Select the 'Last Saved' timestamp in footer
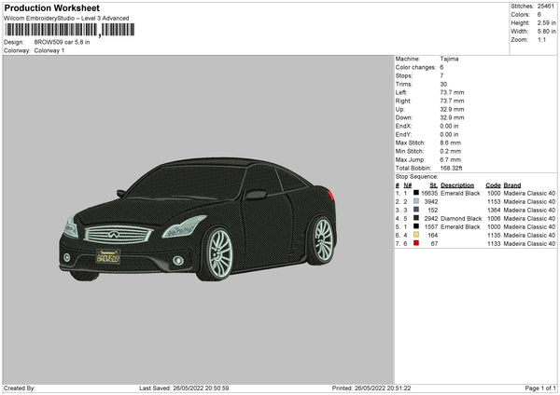 (x=184, y=388)
